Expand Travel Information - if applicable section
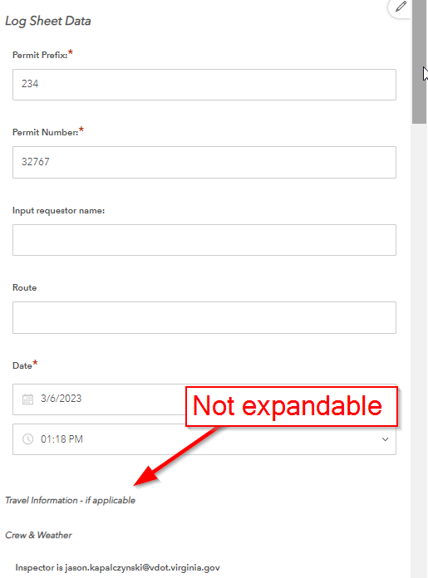 pyautogui.click(x=70, y=500)
